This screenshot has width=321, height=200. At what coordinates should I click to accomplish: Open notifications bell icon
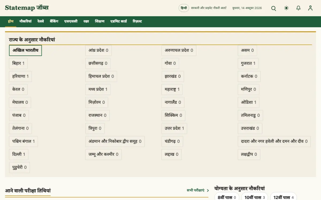[299, 8]
